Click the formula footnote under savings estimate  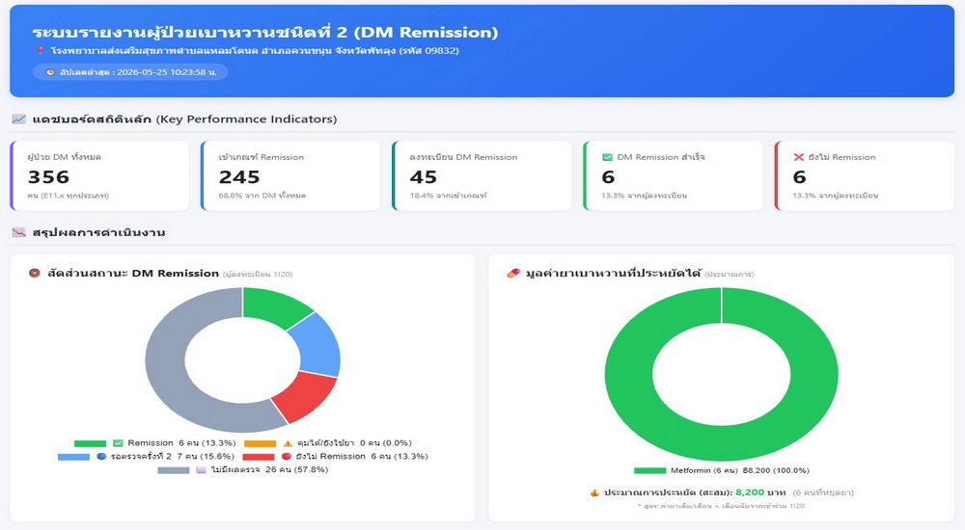point(721,506)
